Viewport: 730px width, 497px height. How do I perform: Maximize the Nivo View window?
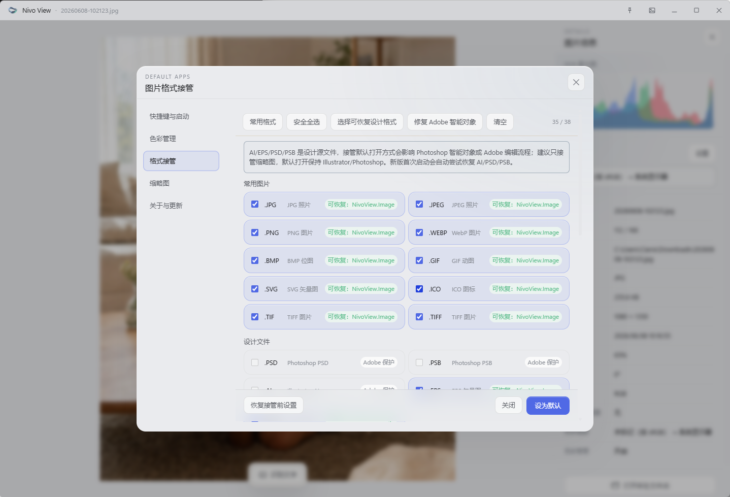[696, 10]
